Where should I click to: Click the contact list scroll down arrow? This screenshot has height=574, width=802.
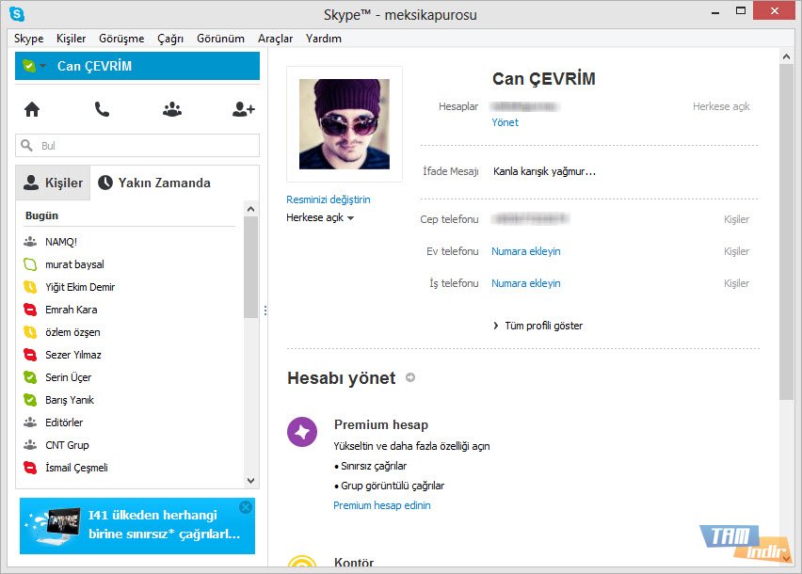point(250,480)
